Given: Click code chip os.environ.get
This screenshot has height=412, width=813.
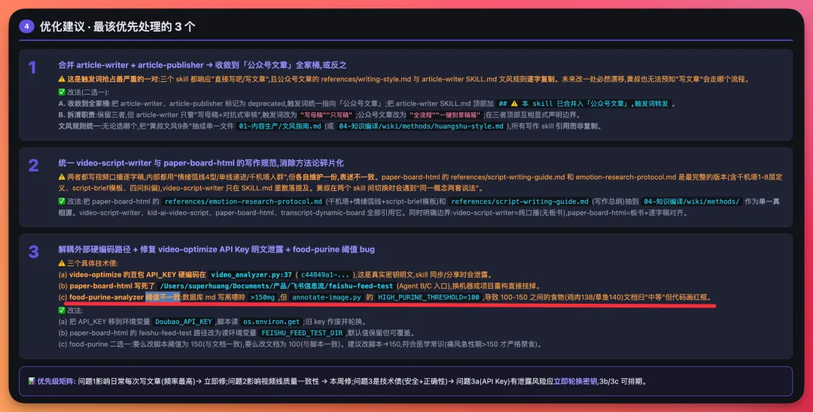Looking at the screenshot, I should pos(272,322).
